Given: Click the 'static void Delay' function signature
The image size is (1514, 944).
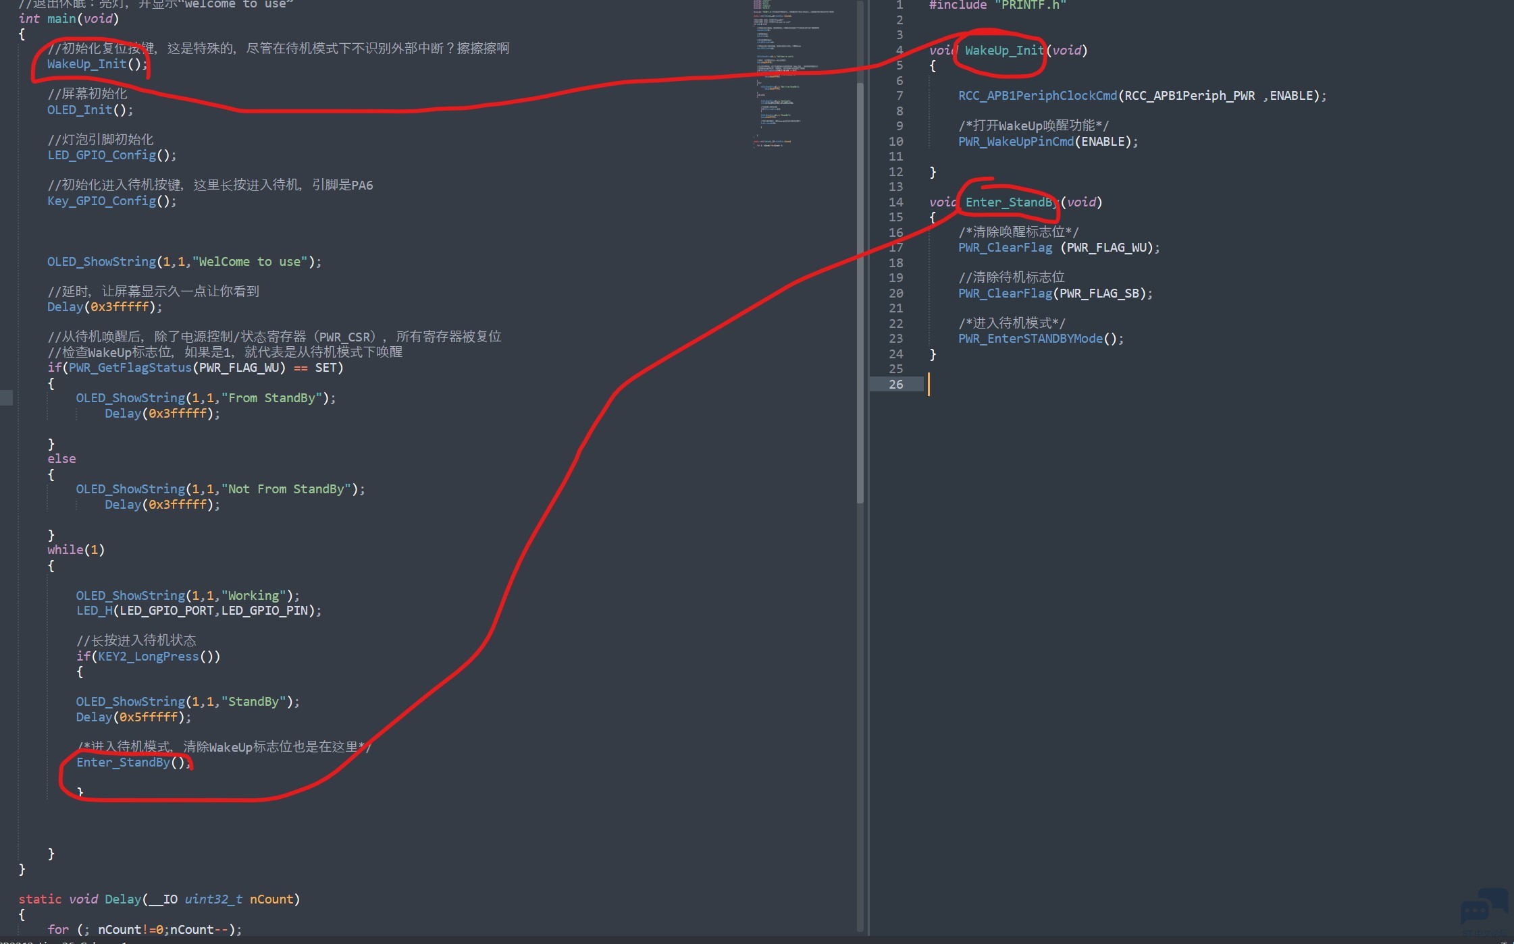Looking at the screenshot, I should tap(159, 899).
